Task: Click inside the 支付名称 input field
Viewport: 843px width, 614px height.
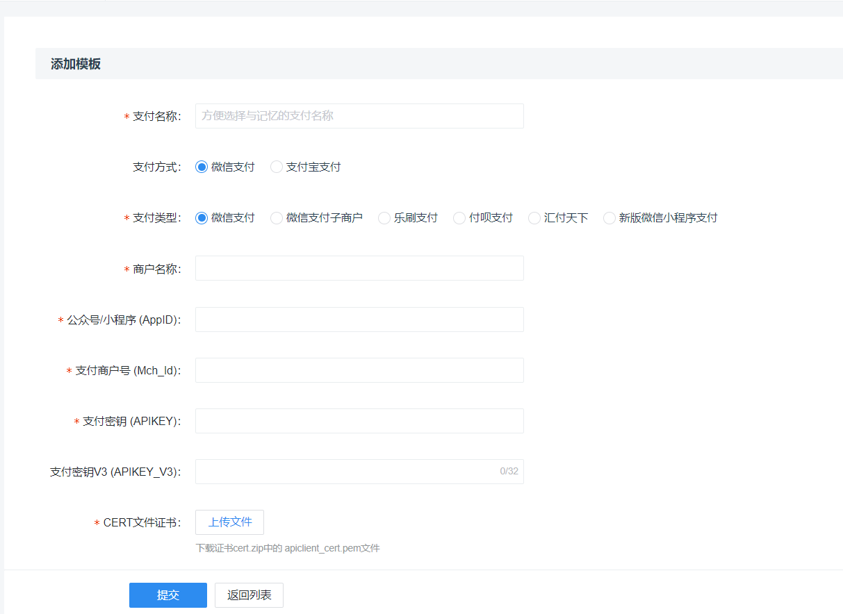Action: point(359,115)
